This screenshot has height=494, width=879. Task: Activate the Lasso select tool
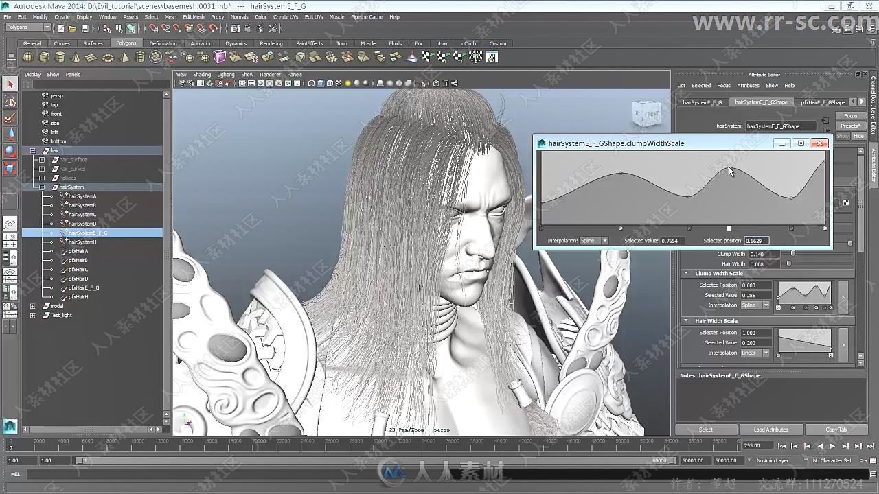click(x=10, y=102)
